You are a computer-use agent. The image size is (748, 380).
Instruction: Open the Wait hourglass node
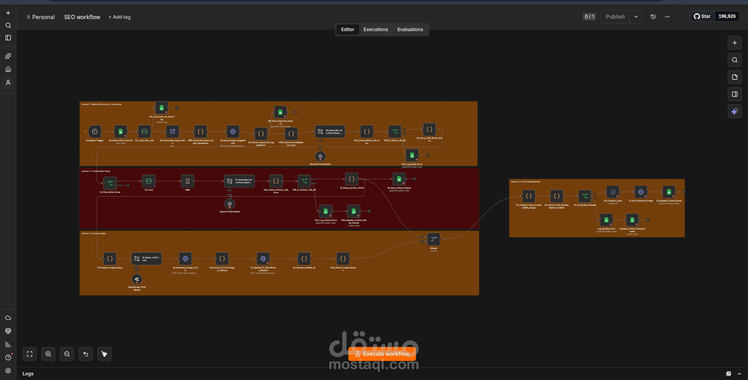(187, 181)
